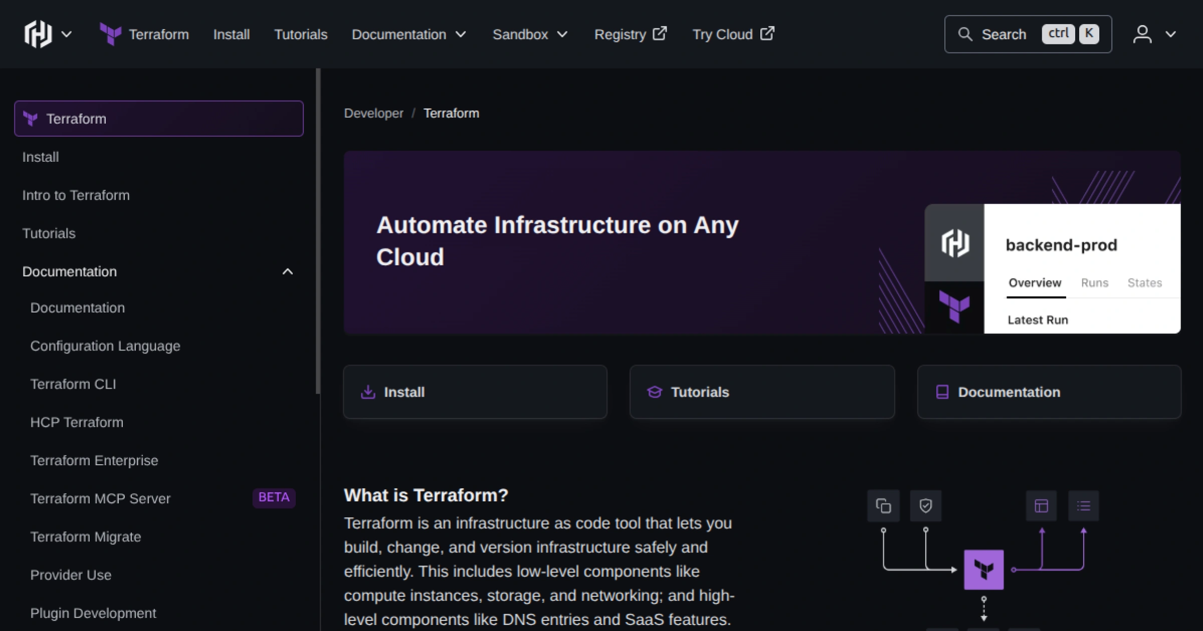
Task: Collapse the Documentation section chevron
Action: [x=287, y=271]
